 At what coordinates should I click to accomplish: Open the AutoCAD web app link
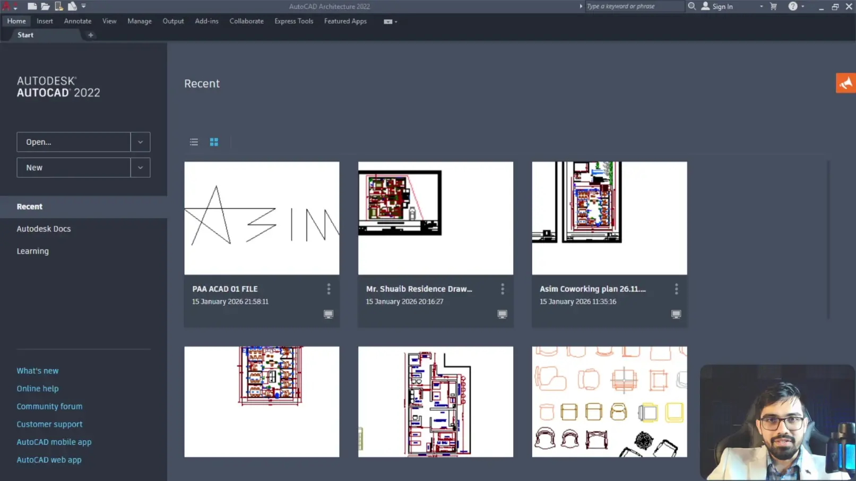point(49,460)
